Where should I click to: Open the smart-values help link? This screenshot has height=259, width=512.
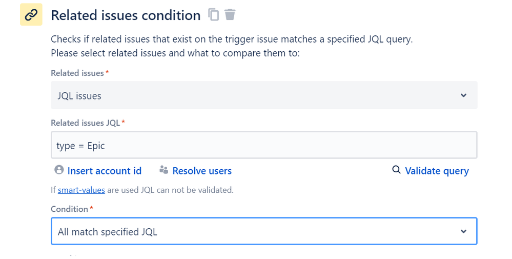tap(81, 190)
